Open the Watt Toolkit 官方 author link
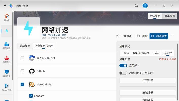 pos(57,35)
